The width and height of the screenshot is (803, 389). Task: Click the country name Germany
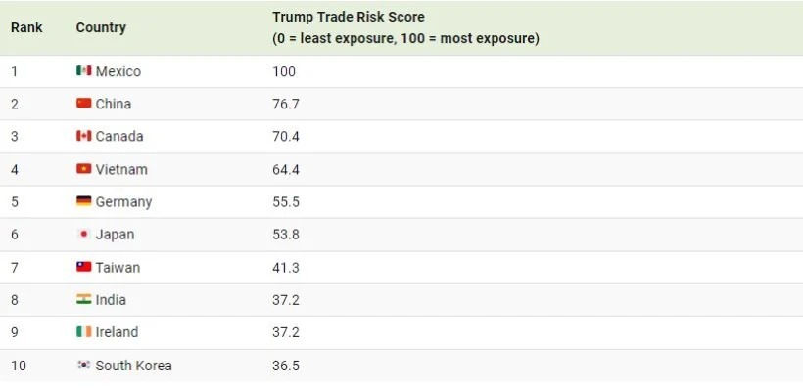click(x=123, y=202)
